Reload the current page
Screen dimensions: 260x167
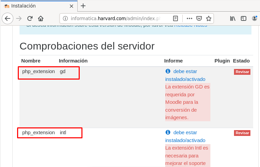(x=30, y=18)
